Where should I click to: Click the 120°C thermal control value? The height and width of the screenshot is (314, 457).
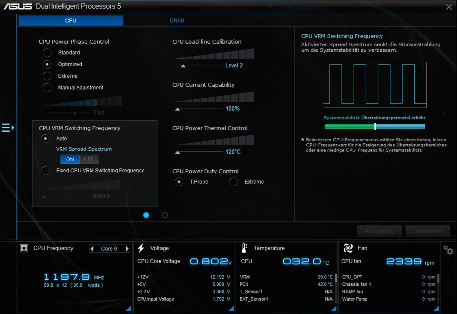233,152
